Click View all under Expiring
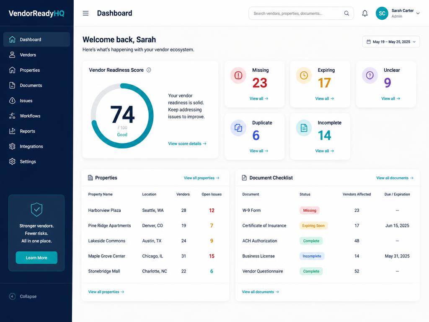 [x=324, y=98]
